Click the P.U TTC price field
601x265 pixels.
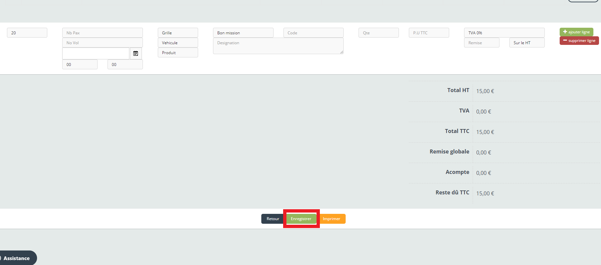429,33
